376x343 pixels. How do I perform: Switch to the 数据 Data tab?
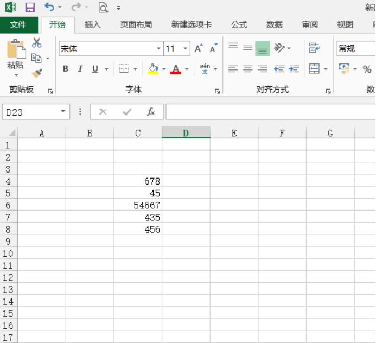point(275,25)
